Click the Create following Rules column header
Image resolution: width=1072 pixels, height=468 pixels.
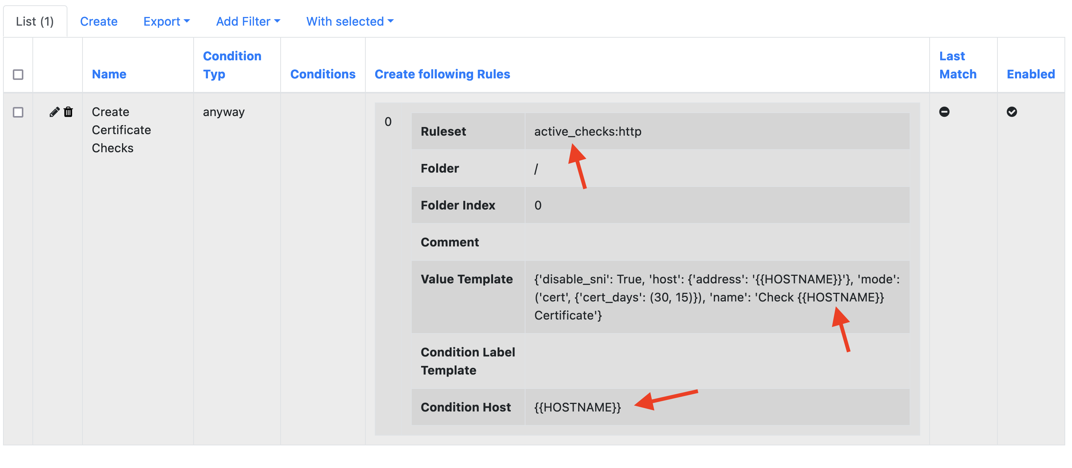coord(442,74)
